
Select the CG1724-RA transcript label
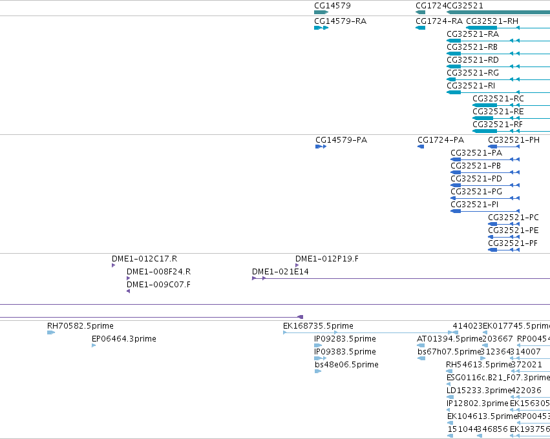[439, 21]
